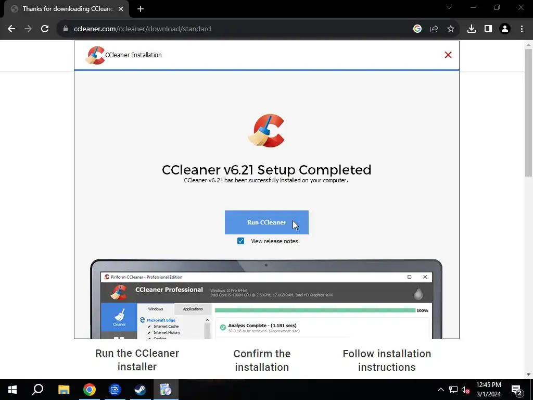Open the Chrome profile avatar menu
The width and height of the screenshot is (533, 400).
[505, 29]
